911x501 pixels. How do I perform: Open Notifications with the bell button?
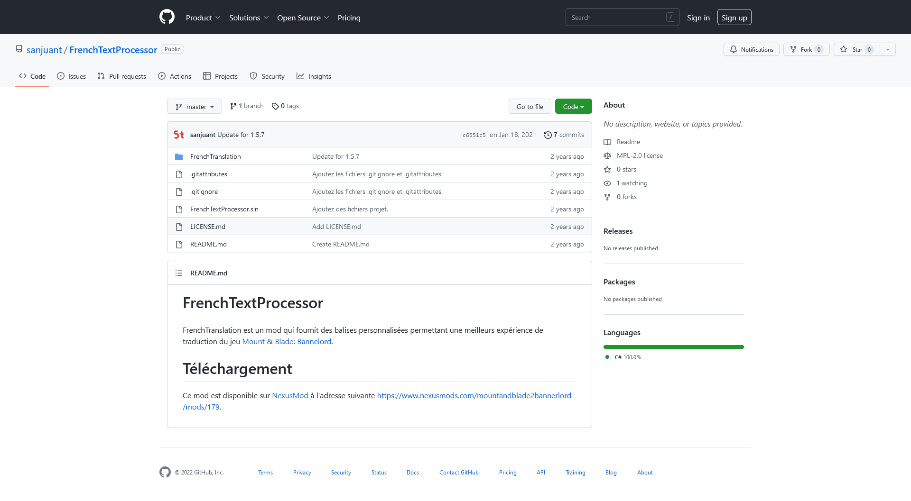click(752, 49)
